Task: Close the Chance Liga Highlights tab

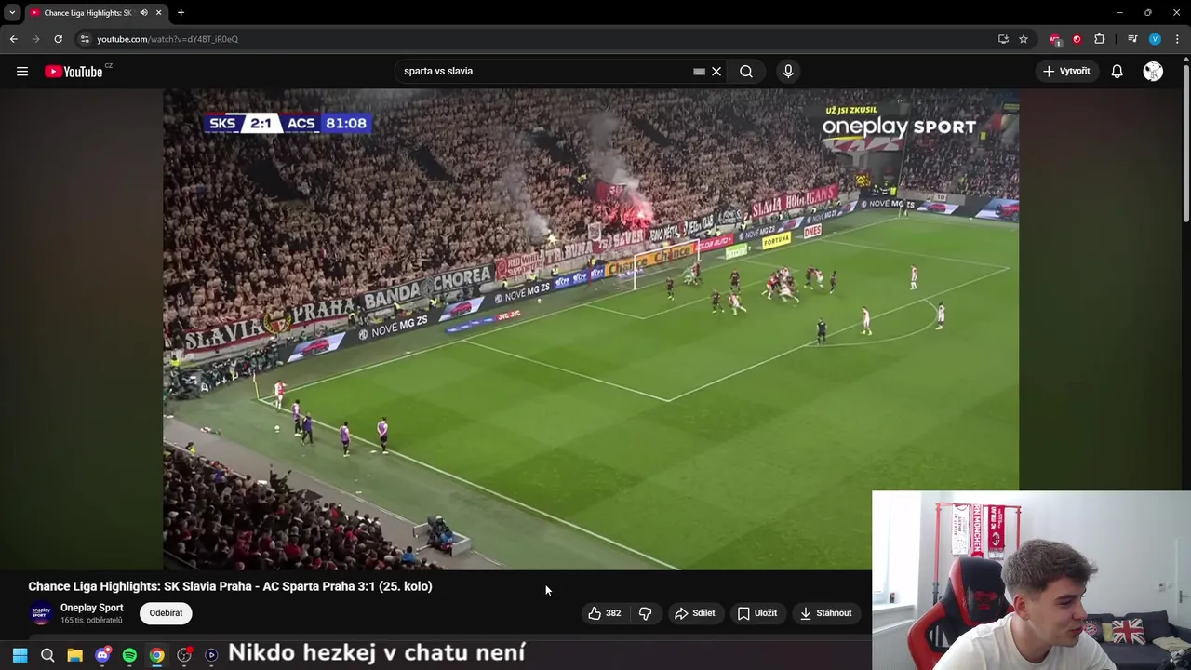Action: 158,13
